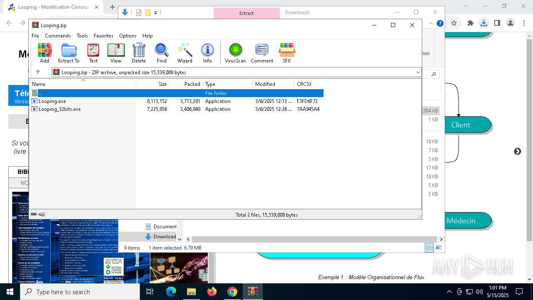Launch the Wizard tool
Screen dimensions: 533x300
tap(184, 53)
